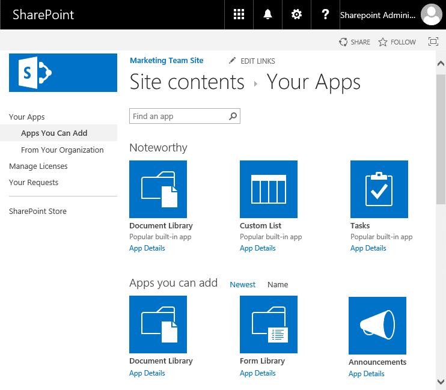The height and width of the screenshot is (390, 446).
Task: Sort apps by Name
Action: [278, 284]
